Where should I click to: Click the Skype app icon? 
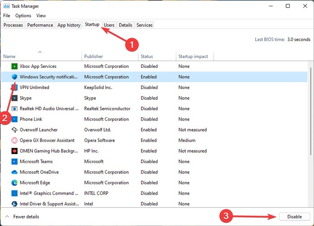coord(14,98)
